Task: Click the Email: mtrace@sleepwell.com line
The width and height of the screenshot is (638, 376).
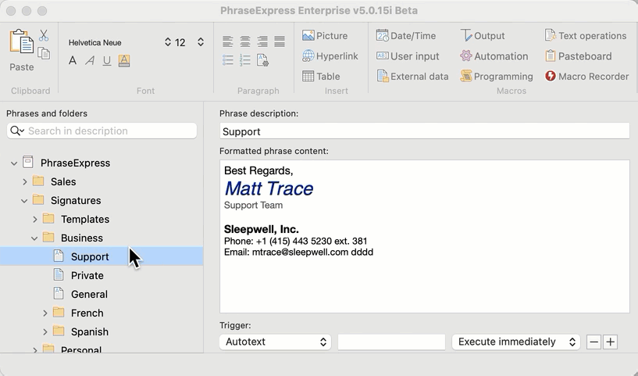Action: pos(298,252)
